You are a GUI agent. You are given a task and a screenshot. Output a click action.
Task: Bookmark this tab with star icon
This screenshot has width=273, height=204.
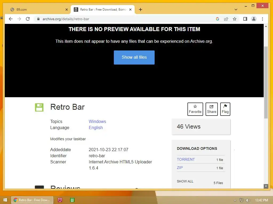point(235,19)
